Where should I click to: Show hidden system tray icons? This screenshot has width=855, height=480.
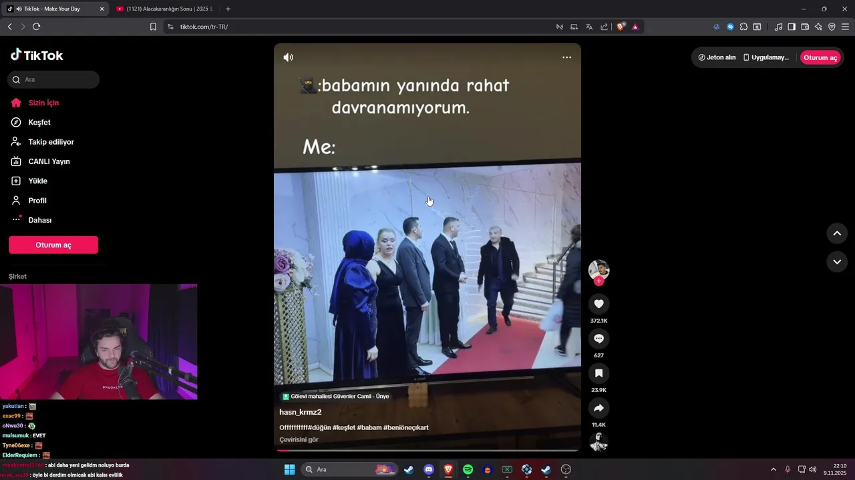(774, 469)
